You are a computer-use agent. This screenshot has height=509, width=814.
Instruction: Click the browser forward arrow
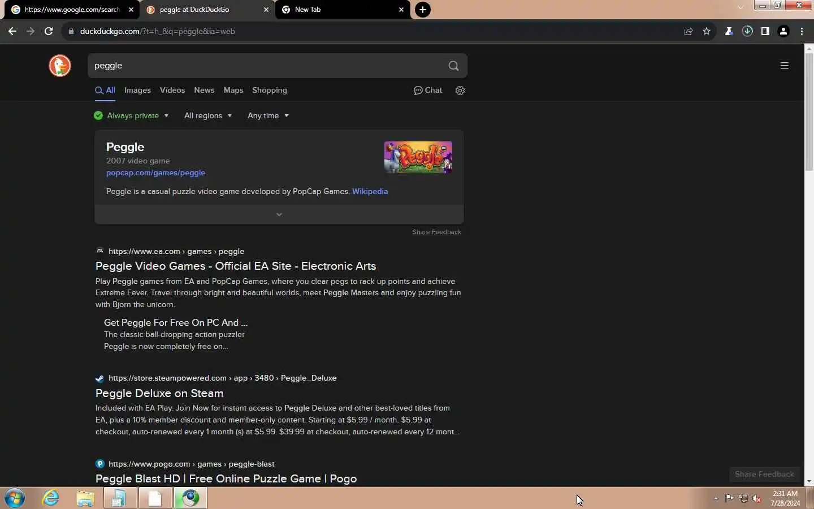coord(31,31)
